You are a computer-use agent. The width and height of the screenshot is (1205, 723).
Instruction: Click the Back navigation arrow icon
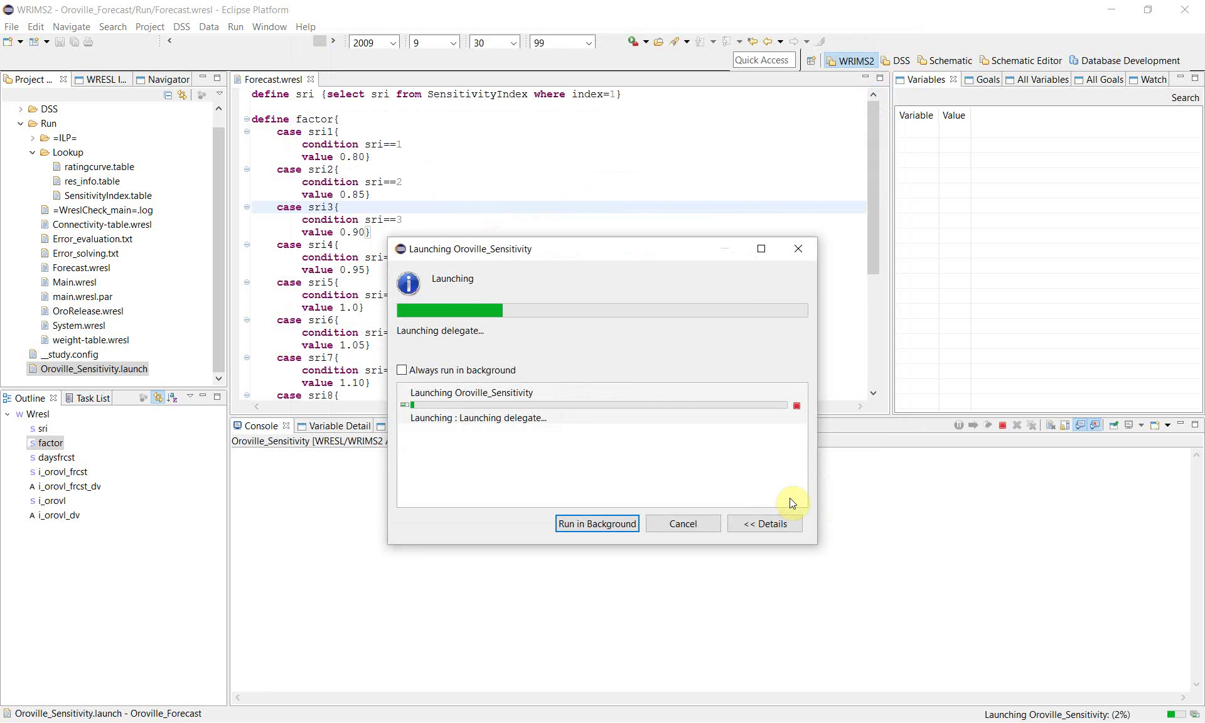(x=767, y=42)
